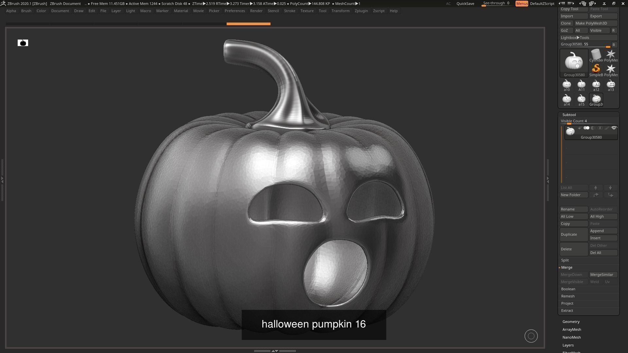Select the Cylinder tool thumbnail
Screen dimensions: 628x353
596,56
